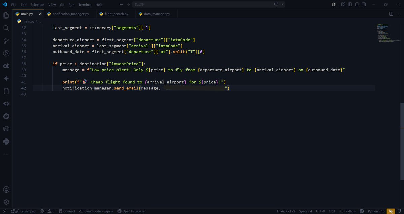Change line endings via CRLF
This screenshot has height=214, width=404.
pyautogui.click(x=332, y=211)
